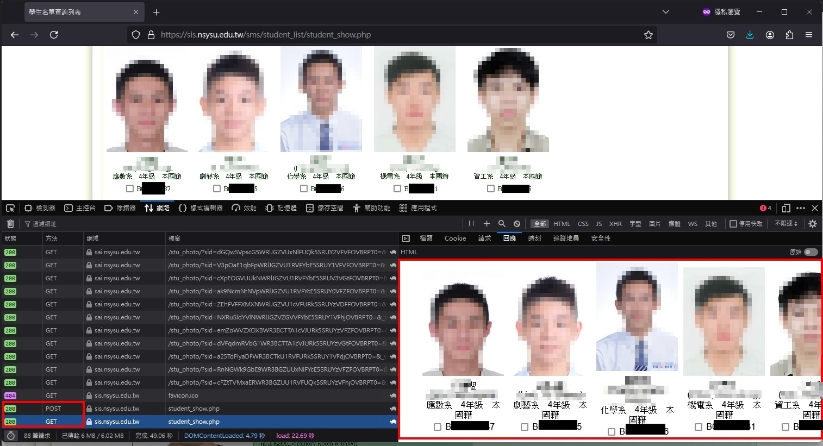Open the 時刻 timings tab
Viewport: 823px width, 446px height.
tap(535, 238)
